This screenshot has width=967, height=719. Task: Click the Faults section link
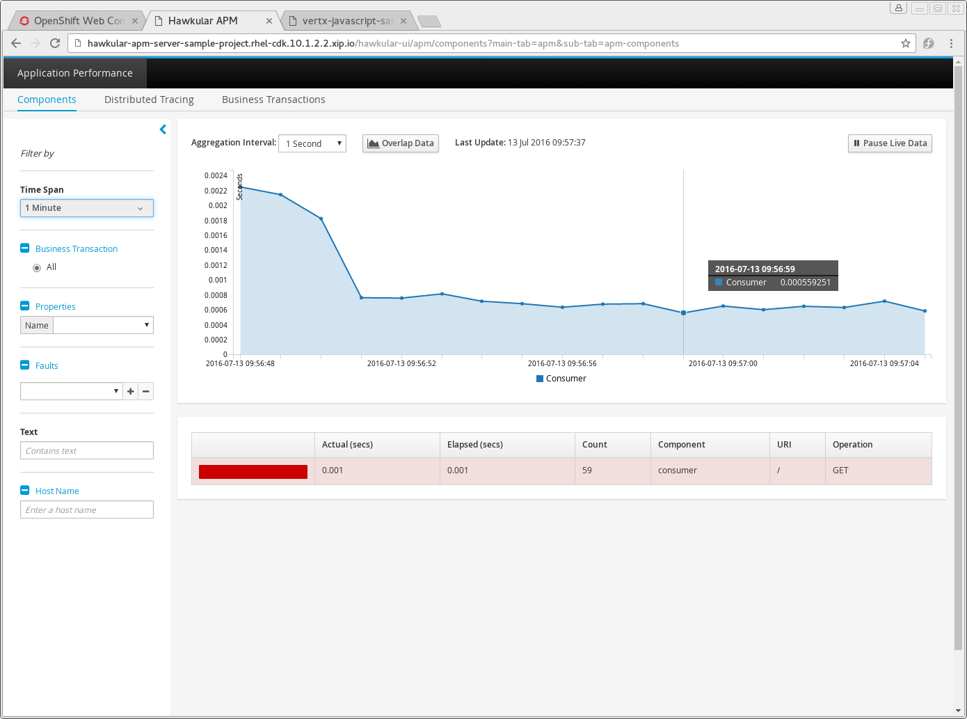pos(47,365)
